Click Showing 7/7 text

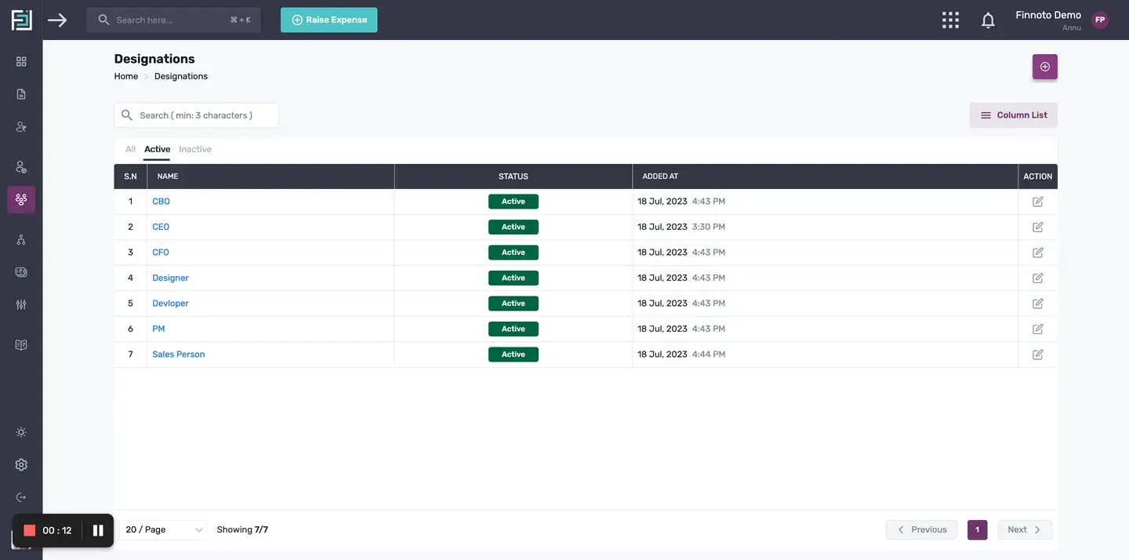[x=242, y=529]
